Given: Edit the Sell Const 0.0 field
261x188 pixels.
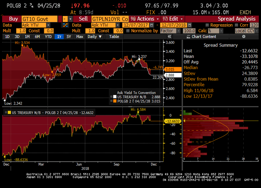Looking at the screenshot, I should (118, 31).
